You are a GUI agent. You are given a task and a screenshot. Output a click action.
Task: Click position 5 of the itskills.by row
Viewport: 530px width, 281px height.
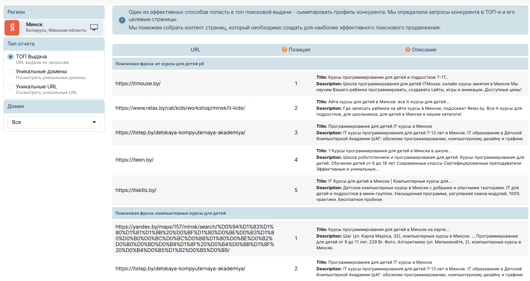[296, 190]
